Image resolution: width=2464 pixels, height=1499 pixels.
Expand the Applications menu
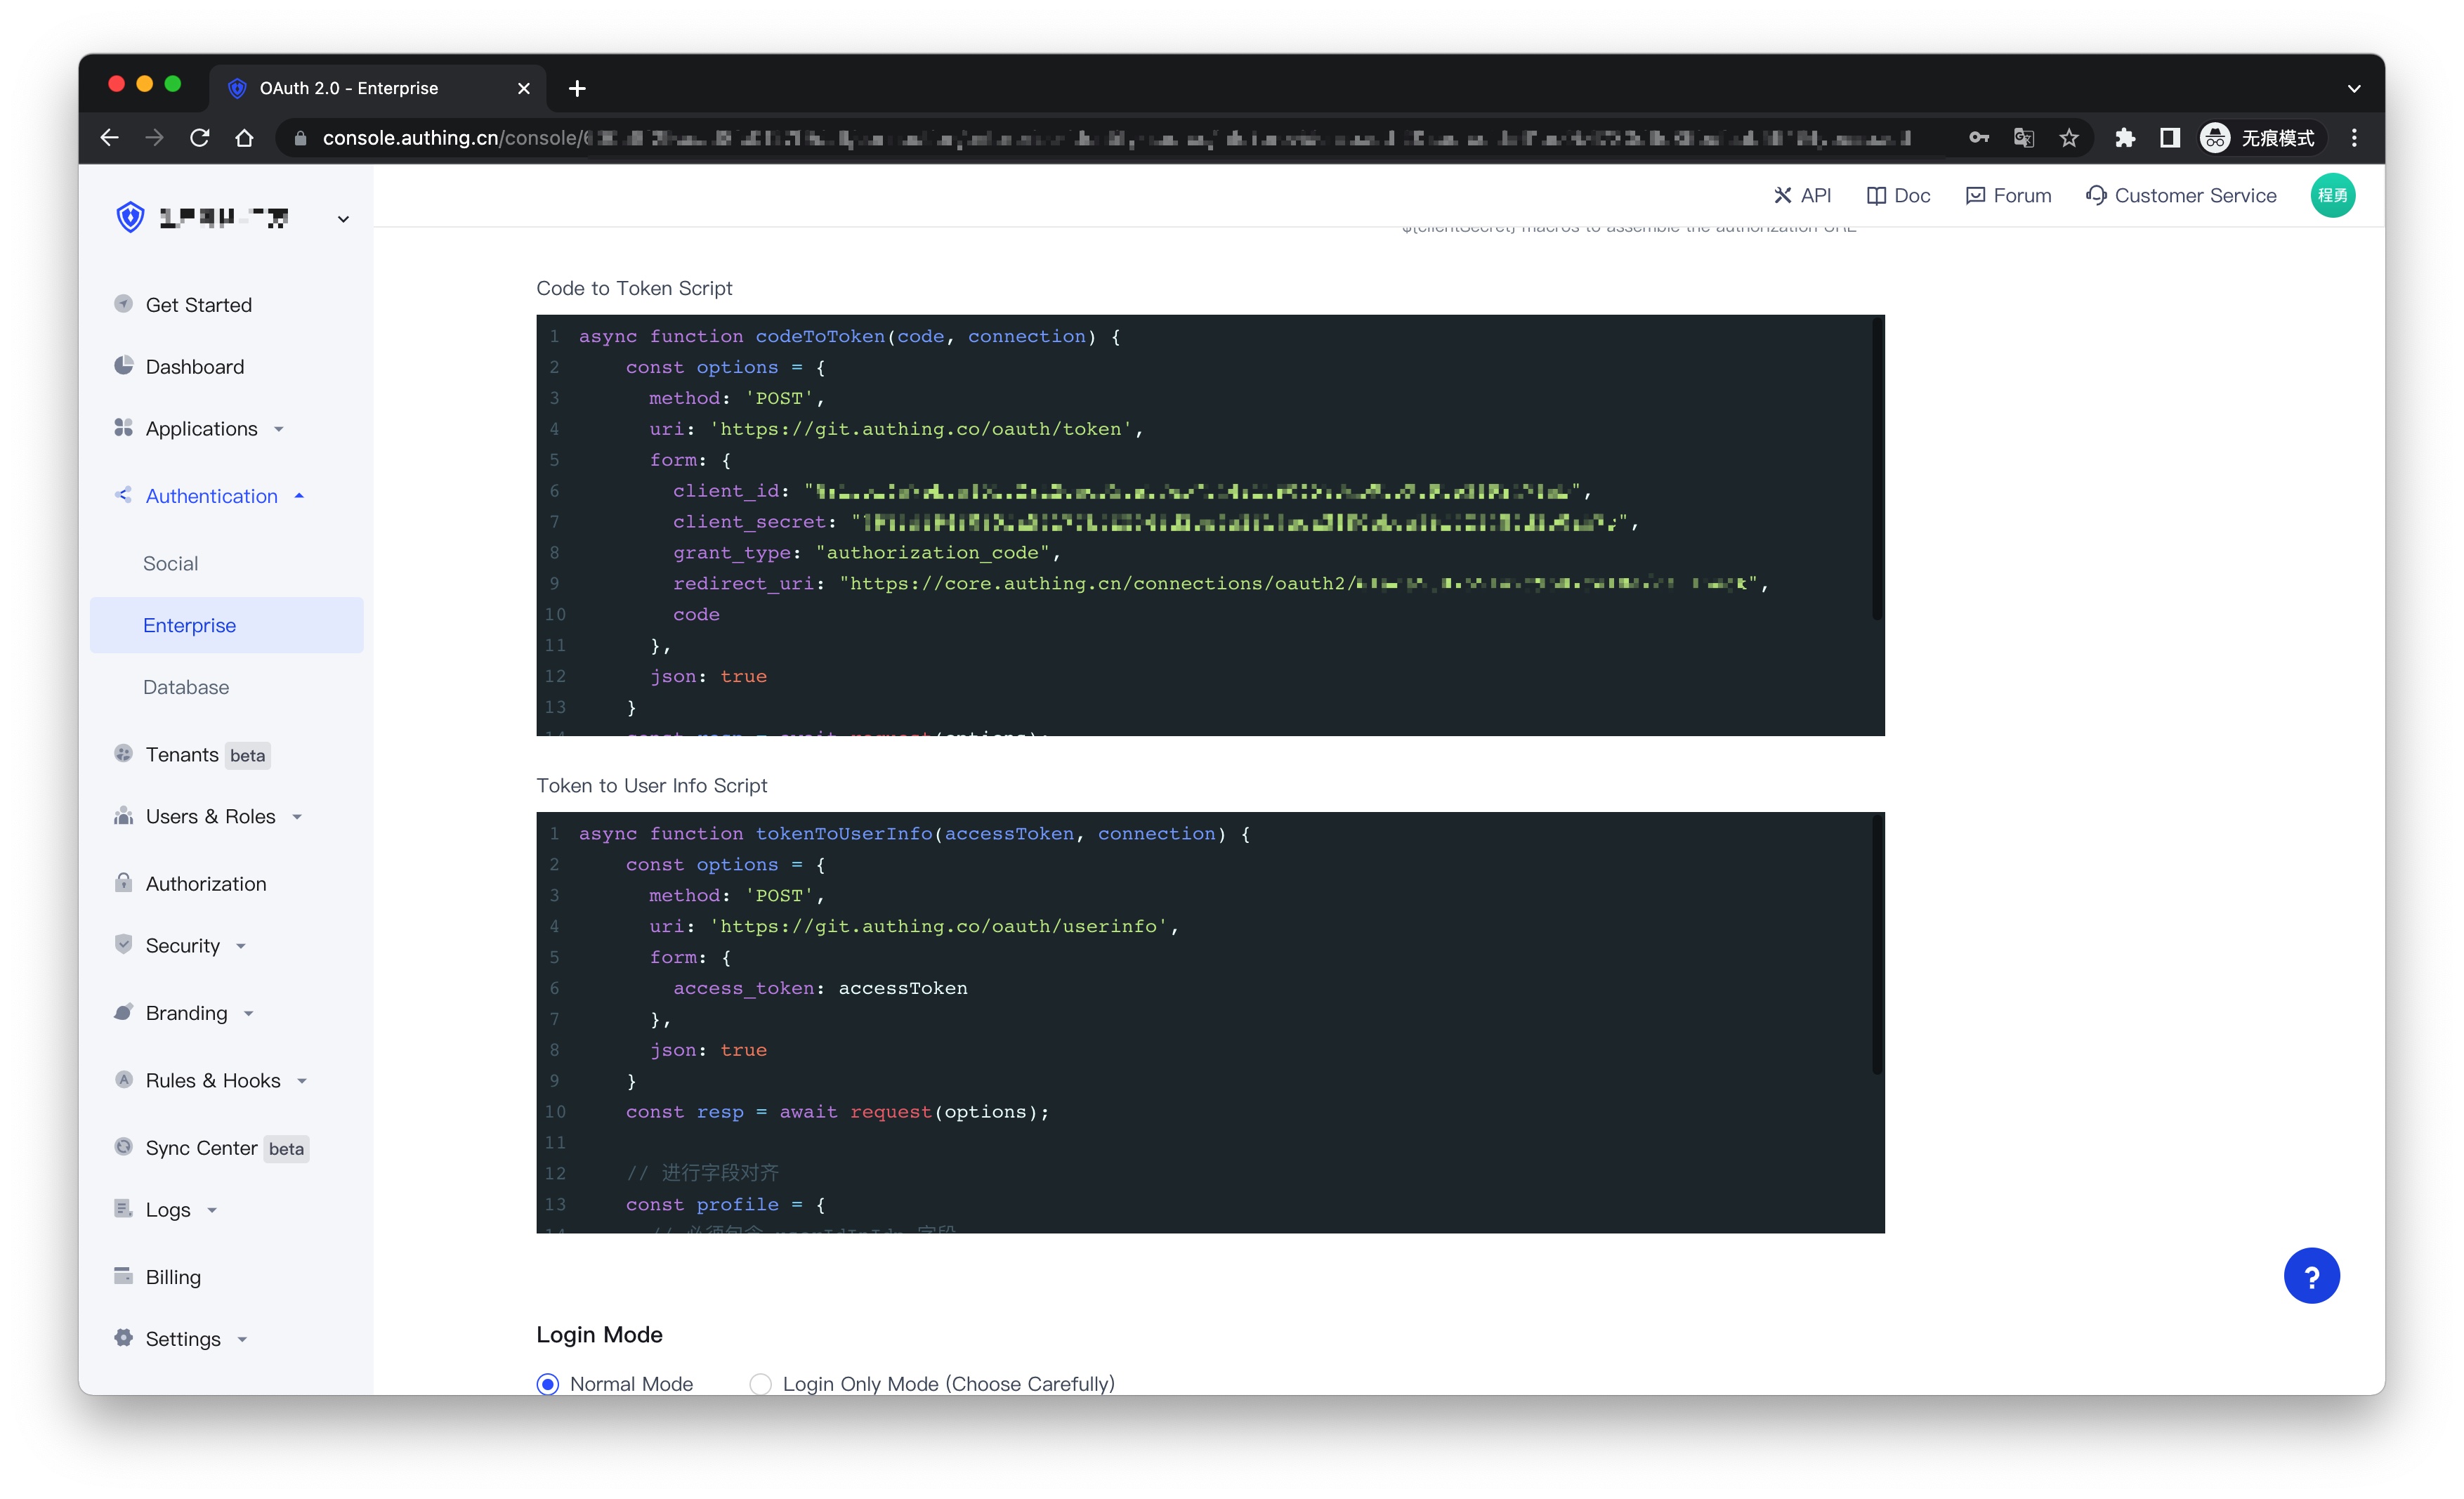pos(201,428)
